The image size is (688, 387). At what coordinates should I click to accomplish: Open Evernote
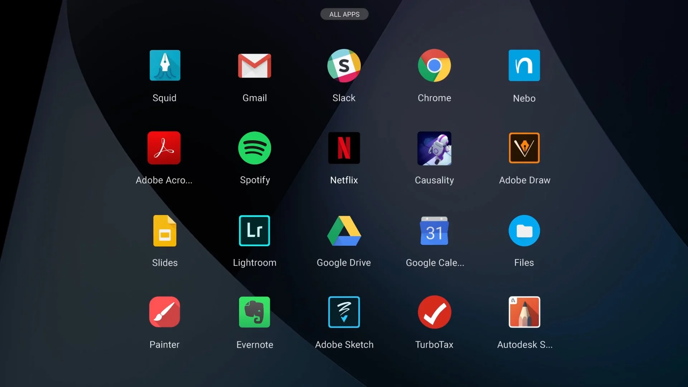click(x=254, y=312)
